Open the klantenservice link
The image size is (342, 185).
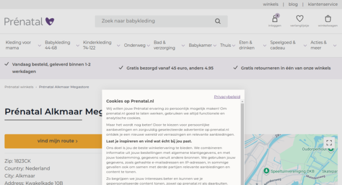[322, 4]
